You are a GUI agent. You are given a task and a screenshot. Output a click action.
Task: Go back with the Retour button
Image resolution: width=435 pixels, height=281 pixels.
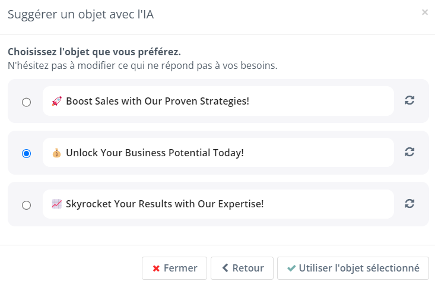pyautogui.click(x=242, y=269)
